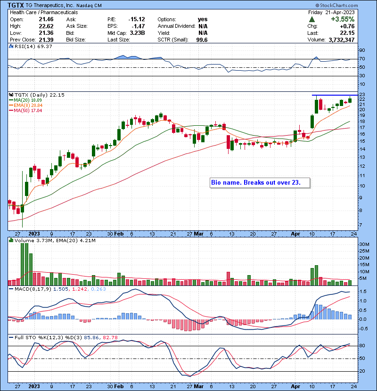Click the date 'Friday 21-Apr-2023'

(331, 12)
